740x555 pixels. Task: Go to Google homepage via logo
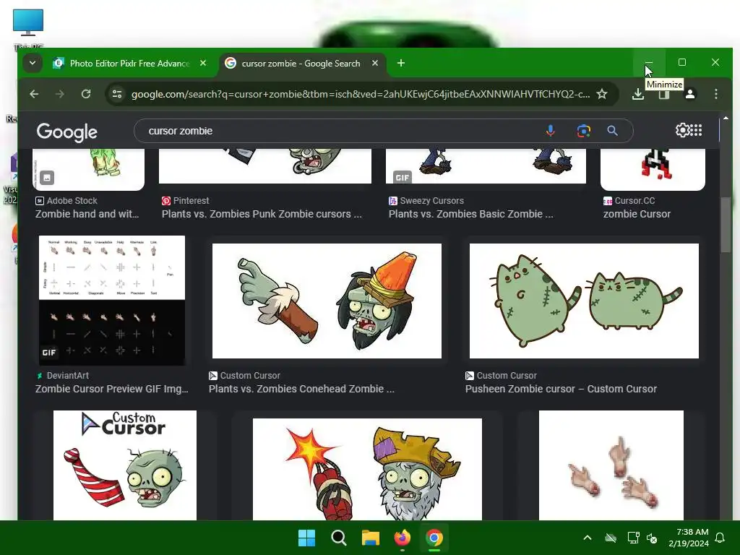coord(67,132)
